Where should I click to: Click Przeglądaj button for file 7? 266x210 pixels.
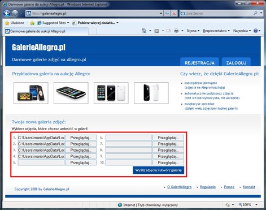[168, 144]
